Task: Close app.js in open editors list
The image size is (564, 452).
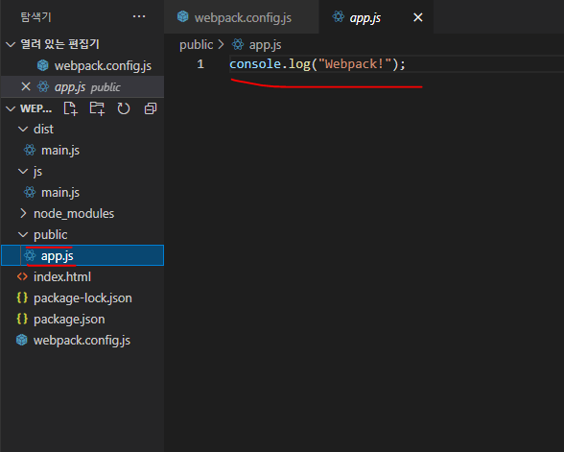Action: (26, 86)
